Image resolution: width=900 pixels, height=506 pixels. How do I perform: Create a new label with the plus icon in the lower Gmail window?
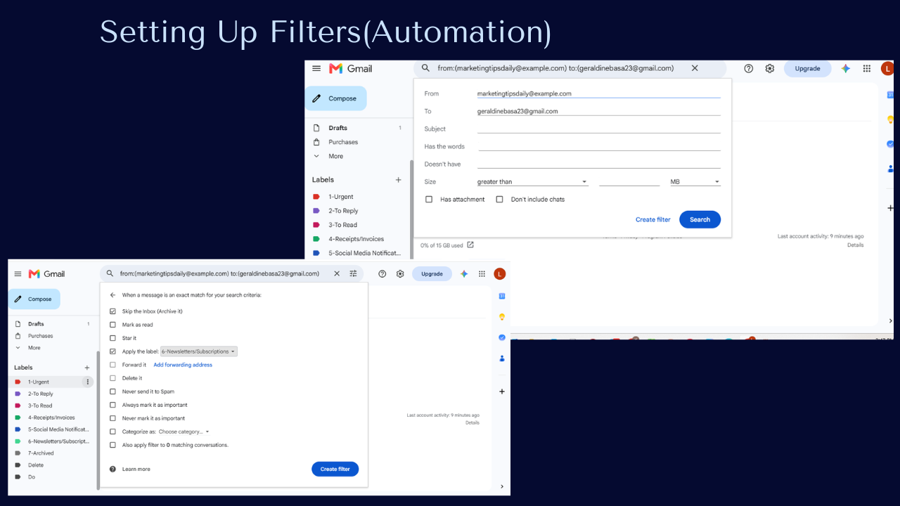tap(87, 368)
